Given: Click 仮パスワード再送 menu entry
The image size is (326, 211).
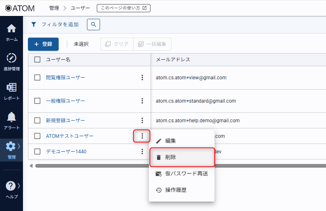Looking at the screenshot, I should coord(181,174).
